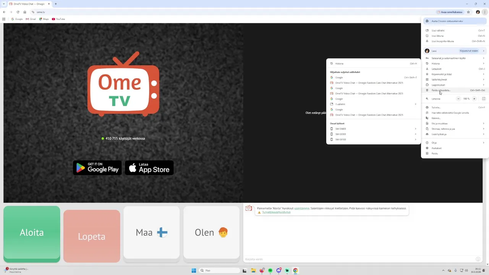
Task: Expand the Lisää työkaluja submenu
Action: 455,134
